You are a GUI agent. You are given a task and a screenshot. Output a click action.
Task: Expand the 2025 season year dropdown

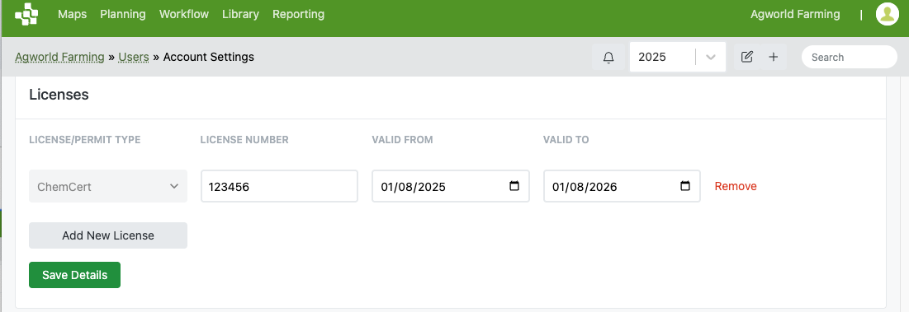pyautogui.click(x=711, y=57)
